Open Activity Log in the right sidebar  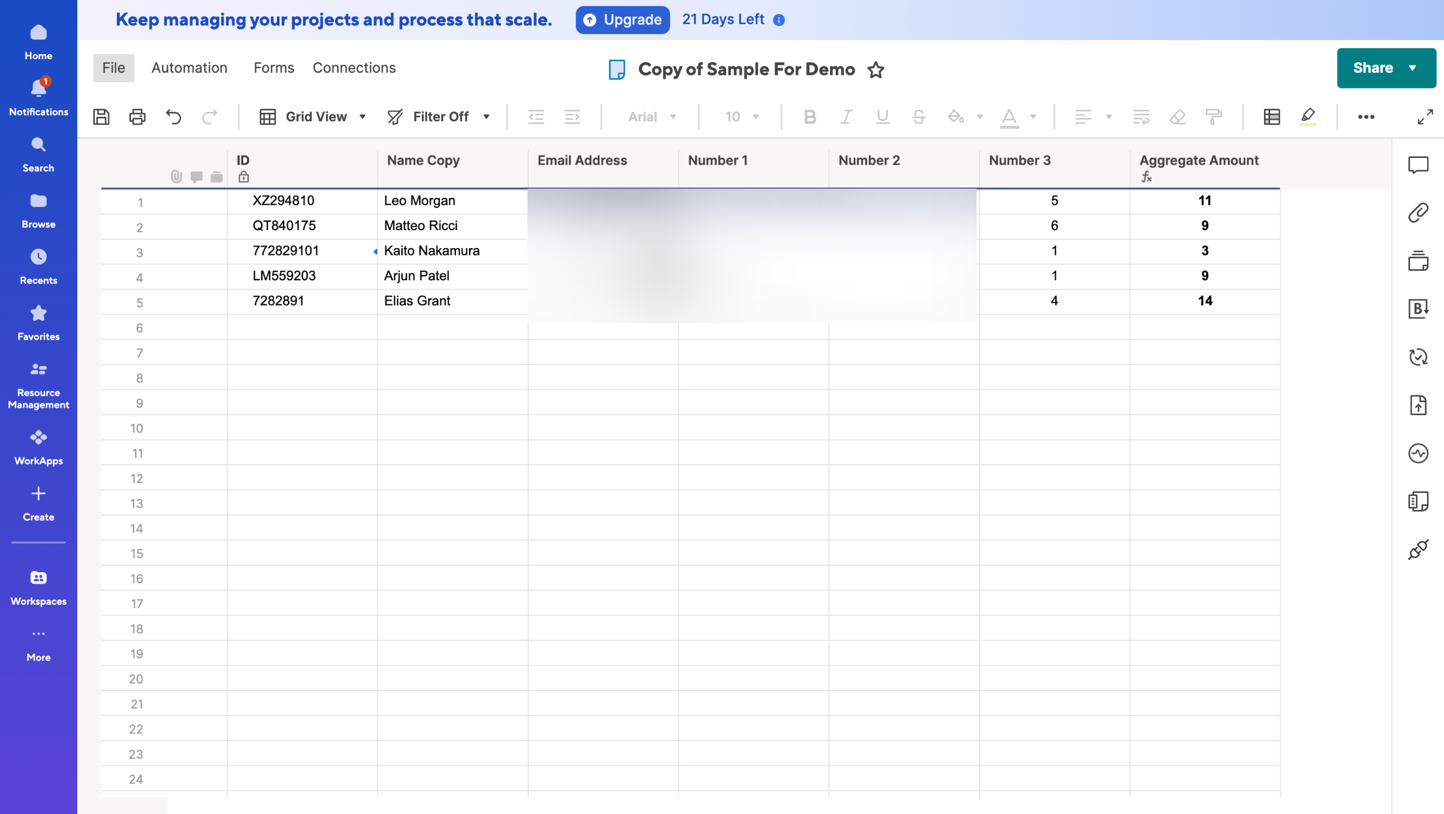point(1417,453)
